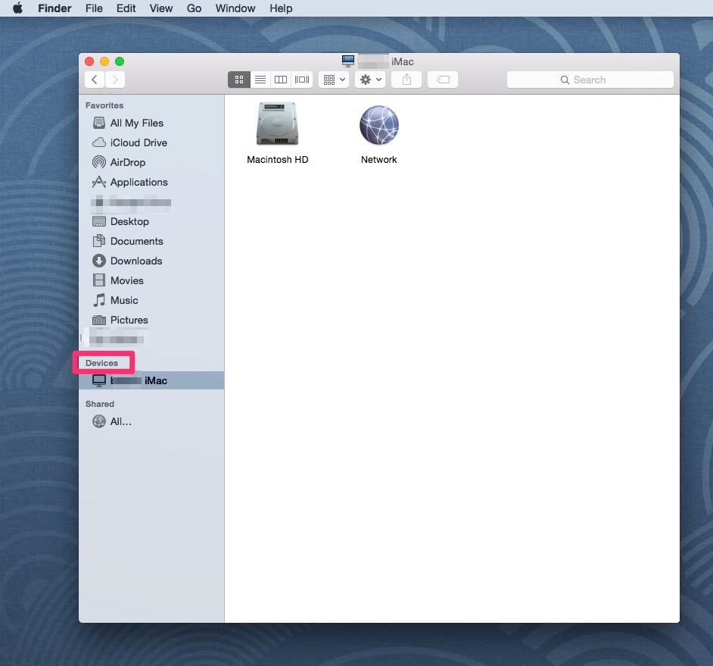Screen dimensions: 713x666
Task: Select the Network globe icon
Action: (378, 125)
